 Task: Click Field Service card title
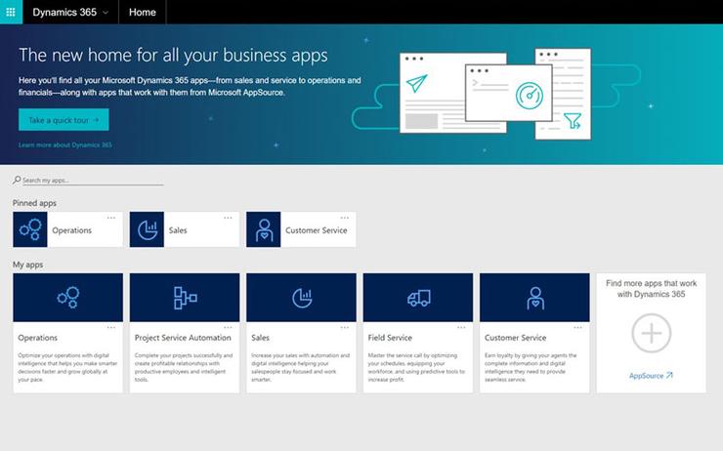tap(390, 338)
